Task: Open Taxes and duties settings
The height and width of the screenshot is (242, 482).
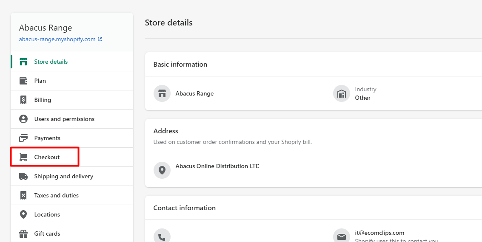Action: pyautogui.click(x=72, y=195)
